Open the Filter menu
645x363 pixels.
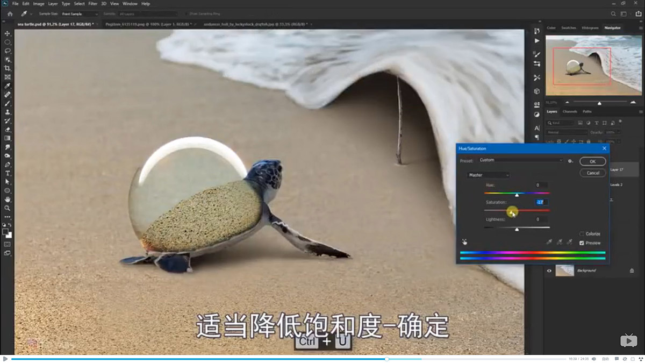93,4
